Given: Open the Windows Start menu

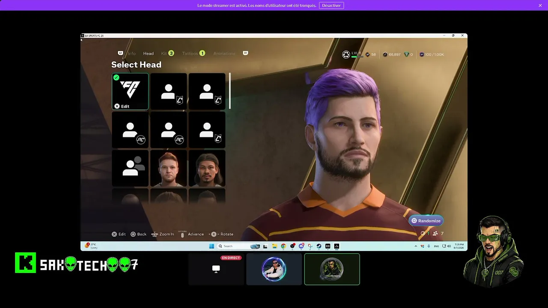Looking at the screenshot, I should pos(211,246).
